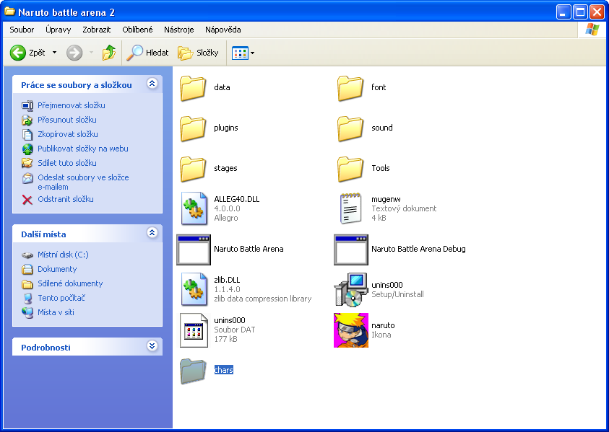Image resolution: width=609 pixels, height=432 pixels.
Task: Click the Tento počítač computer icon
Action: [x=27, y=298]
